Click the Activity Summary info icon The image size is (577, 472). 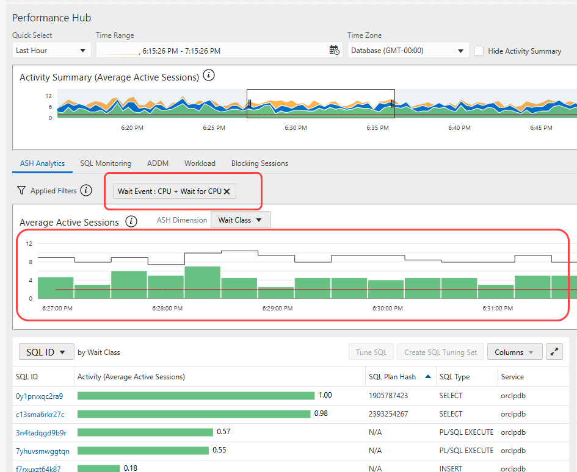[209, 76]
